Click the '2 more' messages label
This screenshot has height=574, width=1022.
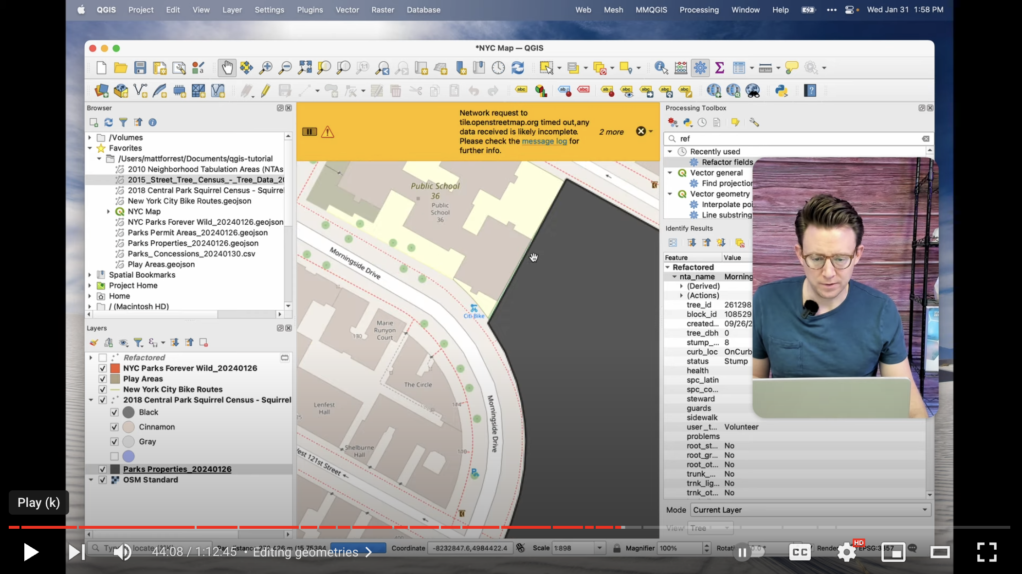[611, 132]
